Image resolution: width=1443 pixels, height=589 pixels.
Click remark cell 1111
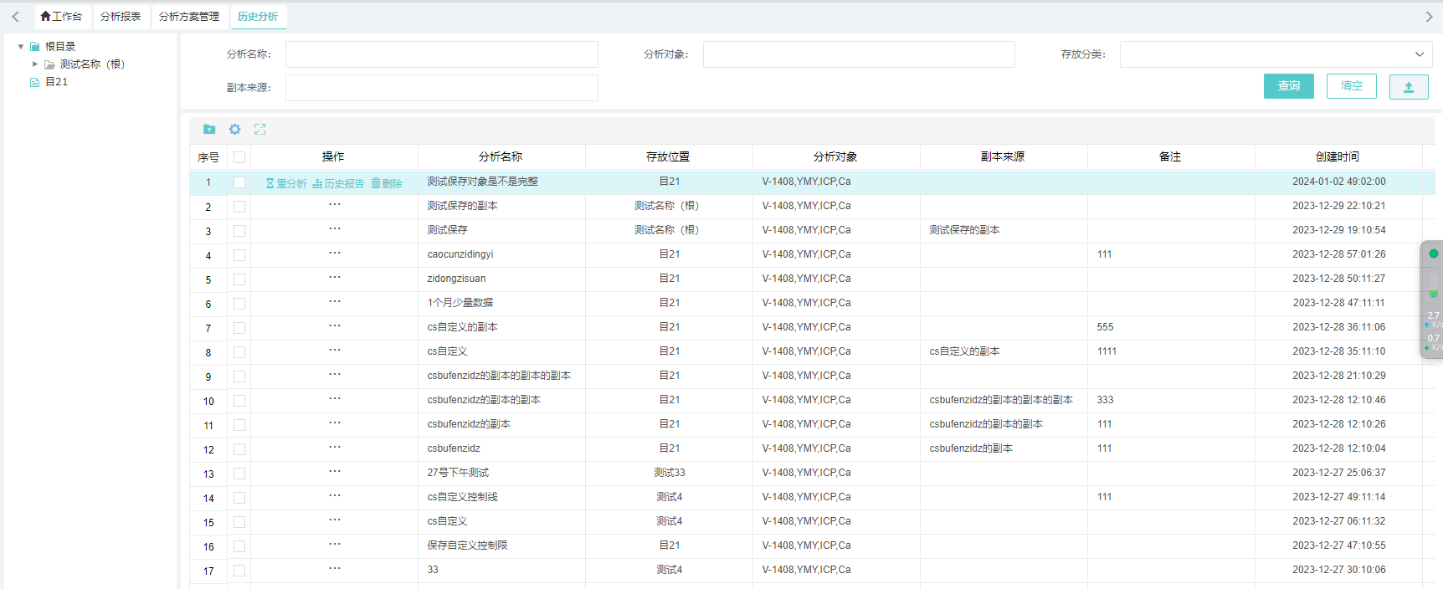click(1107, 351)
